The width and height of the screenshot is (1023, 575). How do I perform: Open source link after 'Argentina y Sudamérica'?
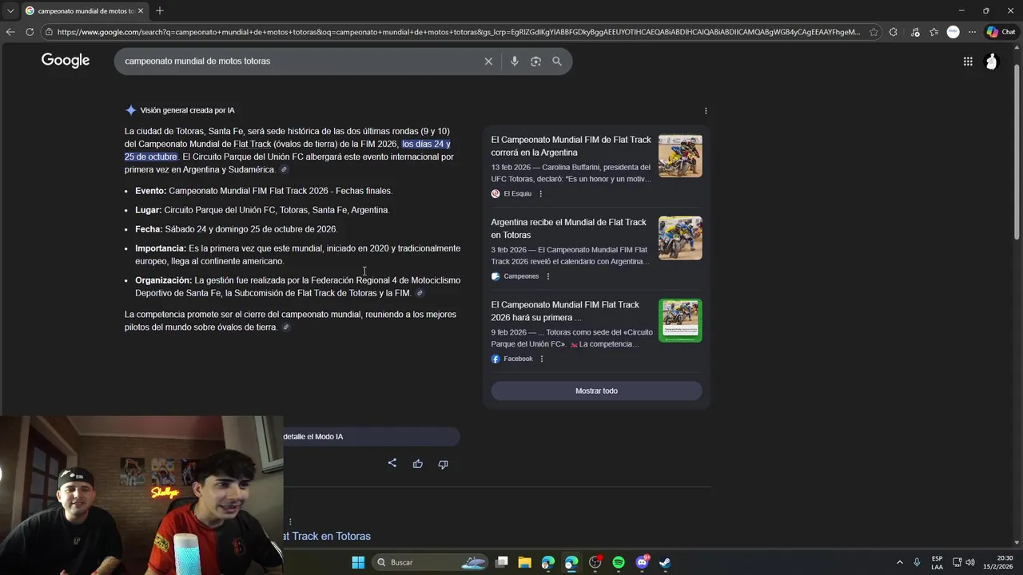click(x=284, y=170)
